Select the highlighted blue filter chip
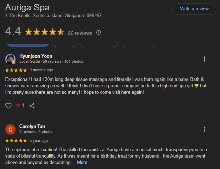 (x=28, y=45)
